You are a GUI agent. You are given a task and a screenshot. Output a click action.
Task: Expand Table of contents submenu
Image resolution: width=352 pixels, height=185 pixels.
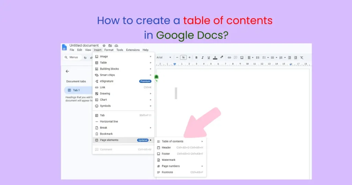tap(180, 141)
